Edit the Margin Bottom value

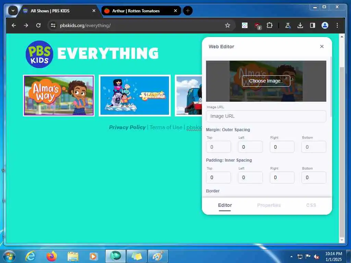[x=314, y=147]
